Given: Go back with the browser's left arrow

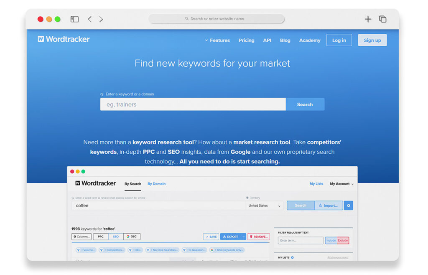Looking at the screenshot, I should 89,19.
